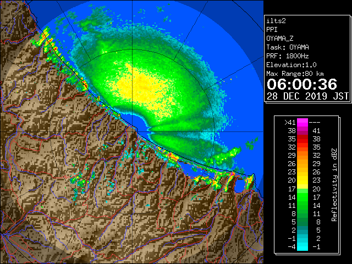Select the "Elevation:1.0" text
352x264 pixels.
point(291,65)
